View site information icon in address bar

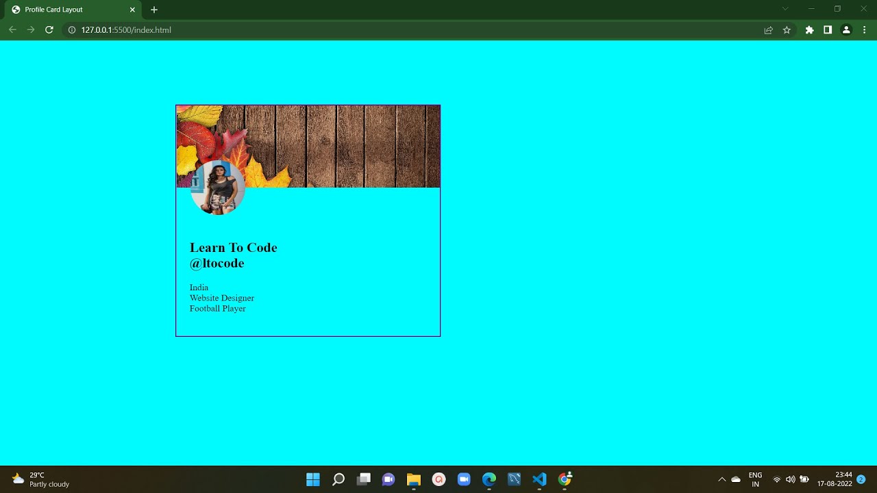click(x=71, y=30)
